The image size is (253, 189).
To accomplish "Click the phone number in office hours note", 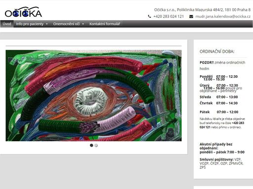I will pos(222,125).
